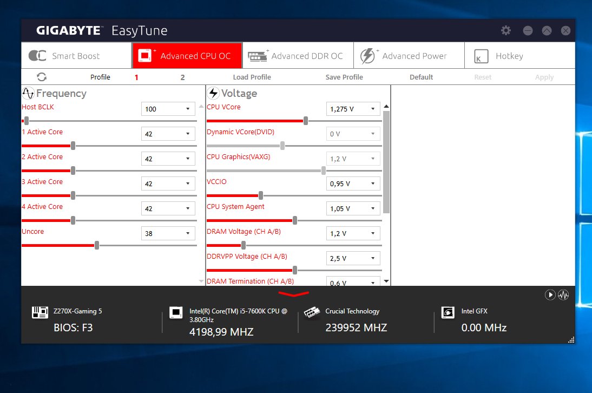
Task: Click the Crucial Technology memory icon
Action: (311, 313)
